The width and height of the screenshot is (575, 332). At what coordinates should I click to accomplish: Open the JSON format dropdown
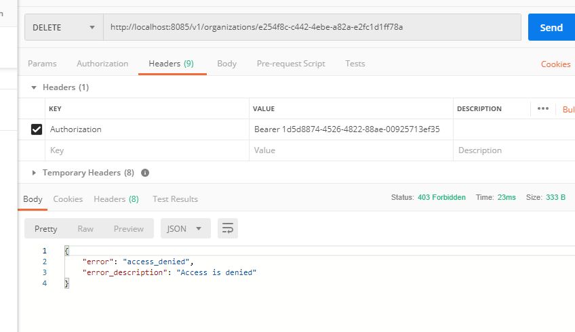186,228
